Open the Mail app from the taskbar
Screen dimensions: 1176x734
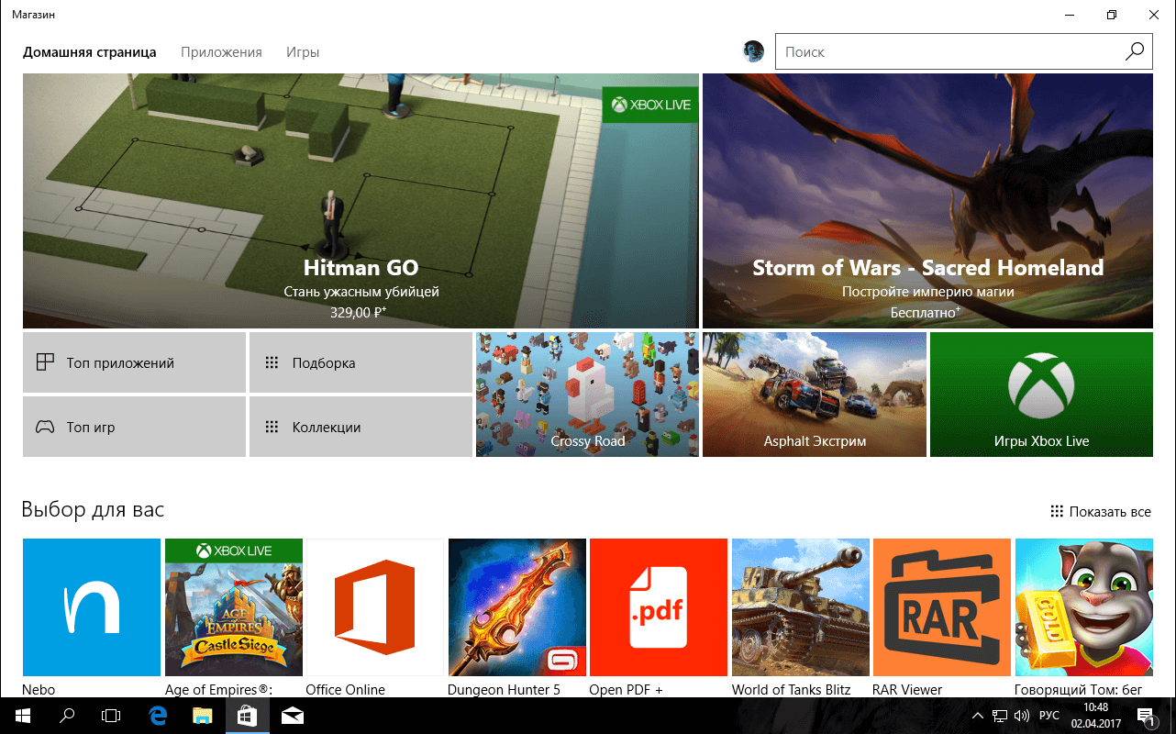[292, 715]
